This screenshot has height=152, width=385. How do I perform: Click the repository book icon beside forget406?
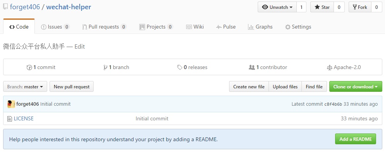click(x=5, y=7)
